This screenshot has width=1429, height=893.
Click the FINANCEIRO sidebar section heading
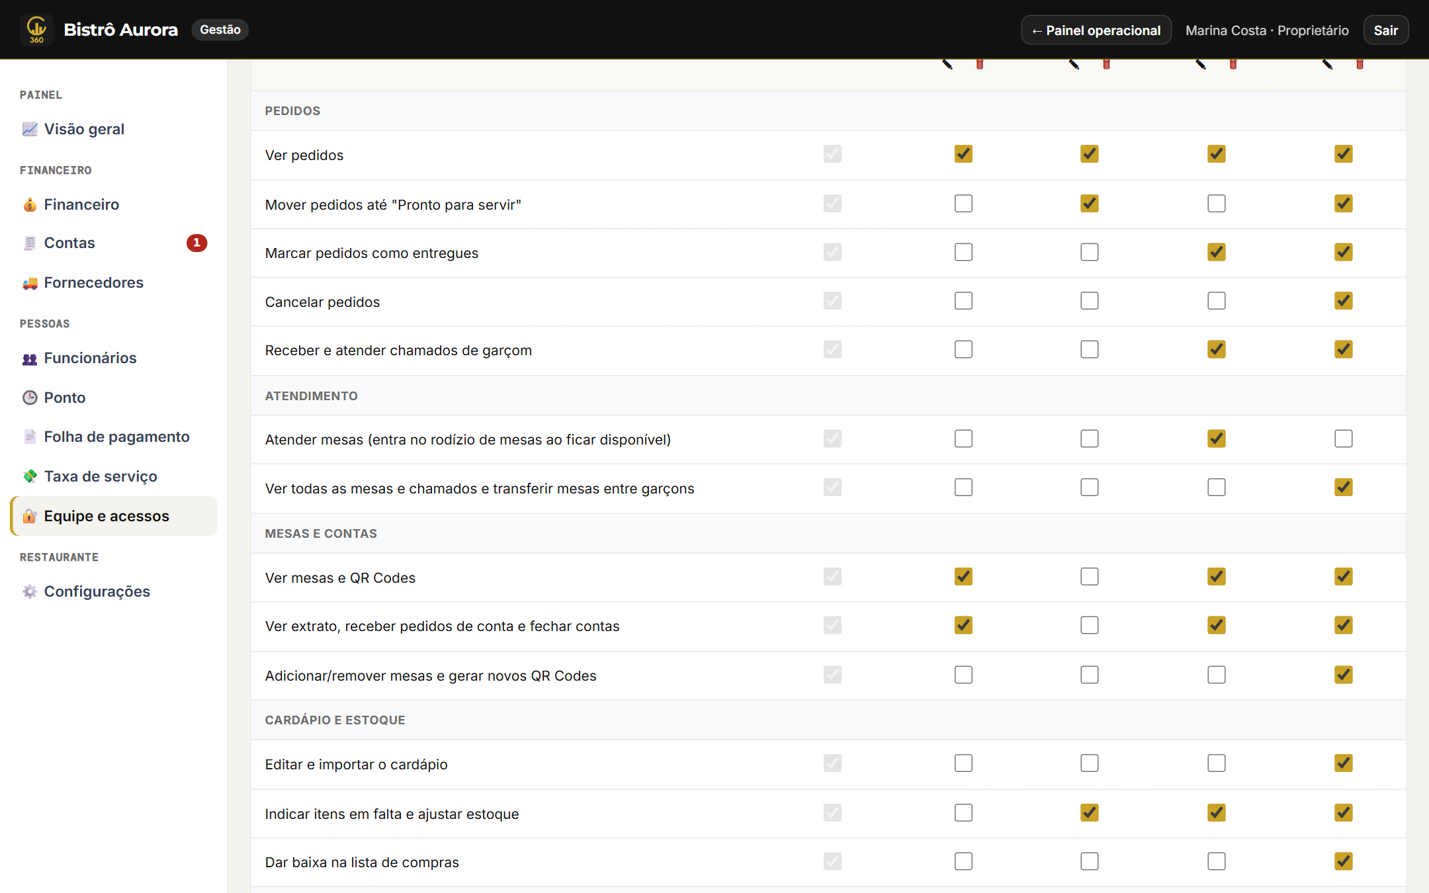(56, 171)
